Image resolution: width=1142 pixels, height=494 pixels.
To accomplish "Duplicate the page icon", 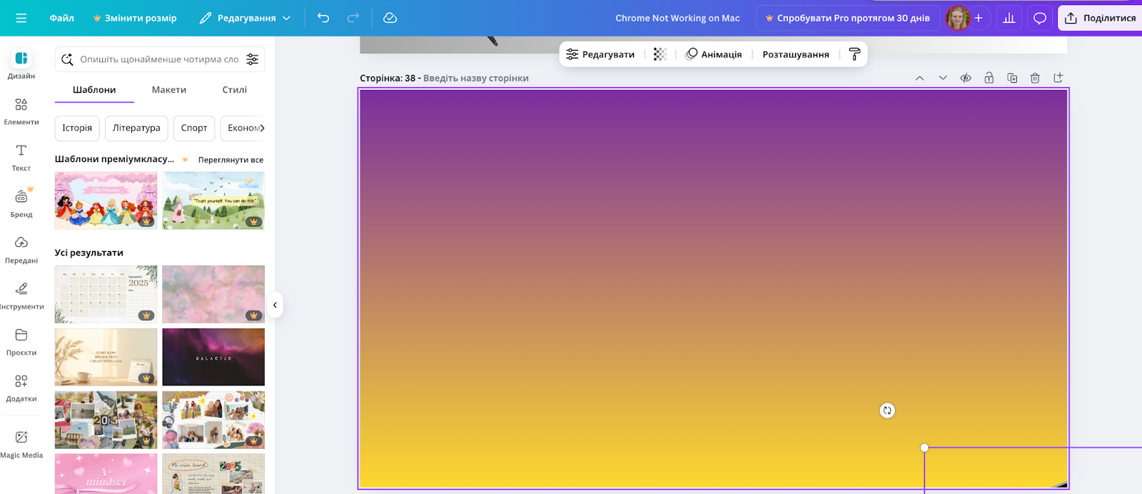I will click(x=1012, y=78).
